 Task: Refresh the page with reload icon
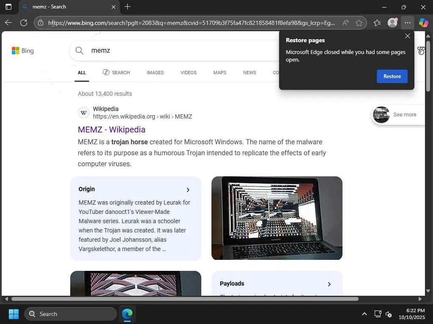point(24,23)
